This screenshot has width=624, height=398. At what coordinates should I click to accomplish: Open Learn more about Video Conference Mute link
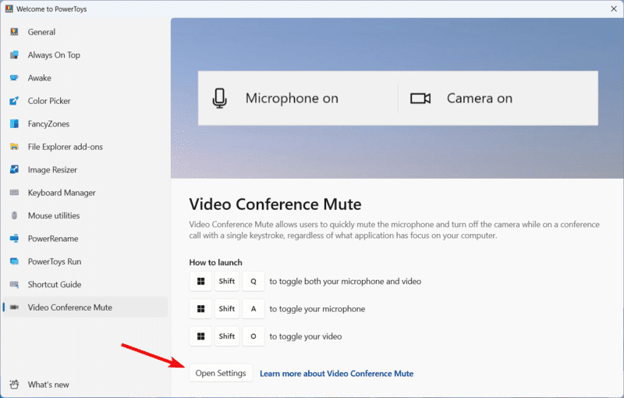click(x=337, y=373)
